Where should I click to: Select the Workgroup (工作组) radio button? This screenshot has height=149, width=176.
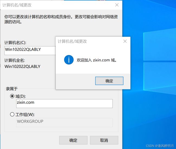pyautogui.click(x=12, y=114)
